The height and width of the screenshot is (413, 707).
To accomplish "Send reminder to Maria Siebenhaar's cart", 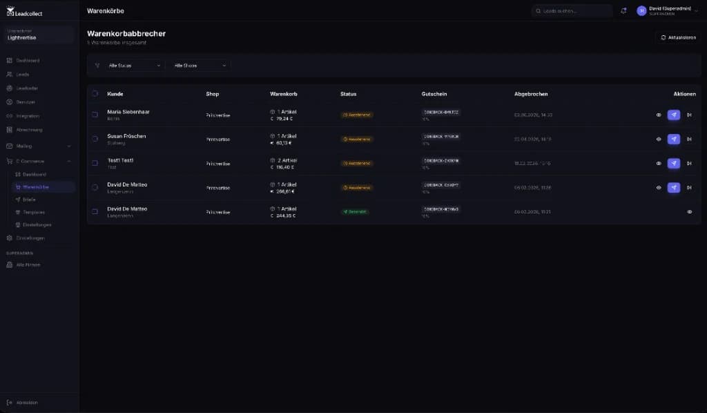I will (674, 115).
